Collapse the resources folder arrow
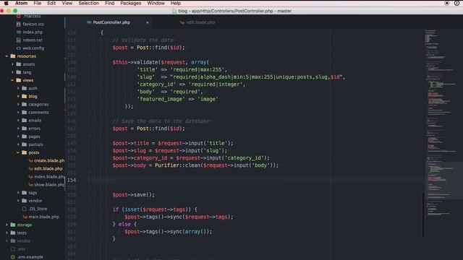 7,56
